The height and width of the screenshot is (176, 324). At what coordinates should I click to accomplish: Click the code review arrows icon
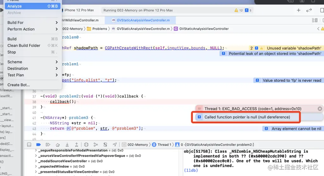point(309,10)
